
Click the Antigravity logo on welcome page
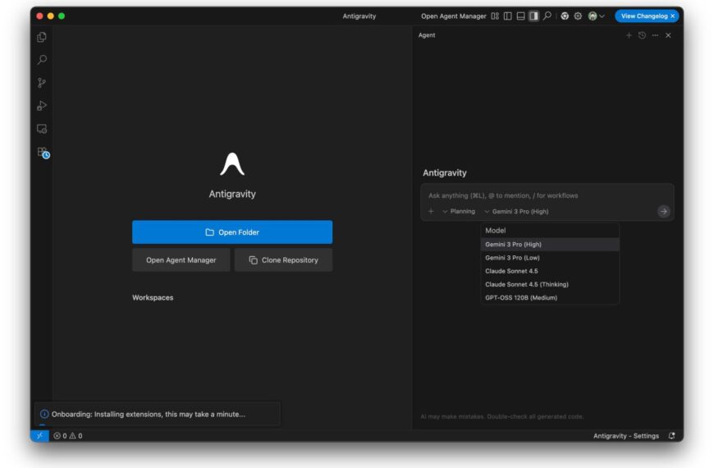click(232, 164)
